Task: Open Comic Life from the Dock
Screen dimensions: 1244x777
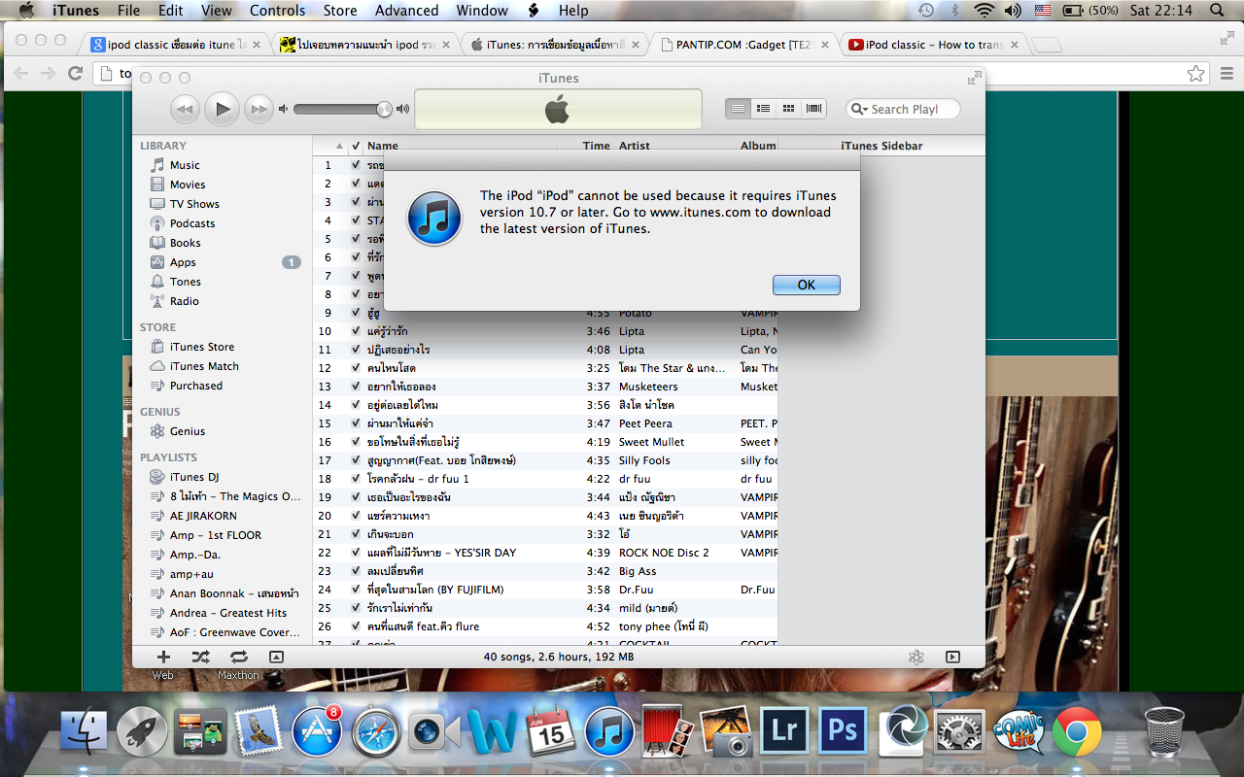Action: (x=1018, y=730)
